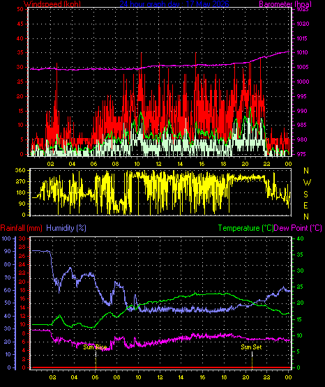The height and width of the screenshot is (387, 325).
Task: Click the 16 hour label under the lower chart
Action: (x=202, y=377)
